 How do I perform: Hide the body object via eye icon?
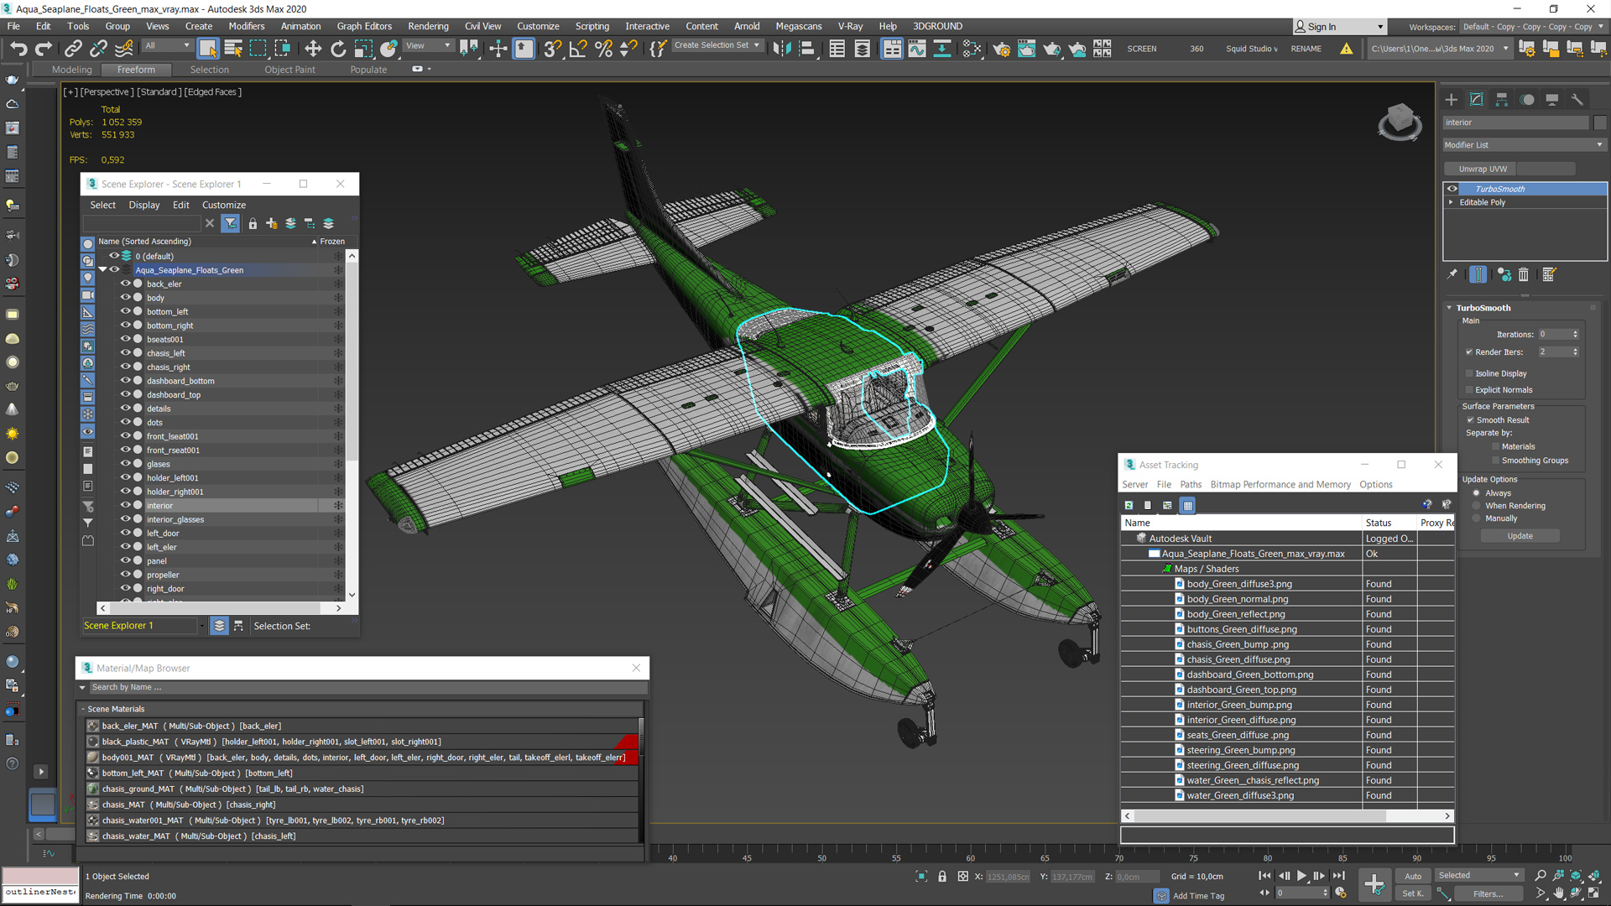126,298
